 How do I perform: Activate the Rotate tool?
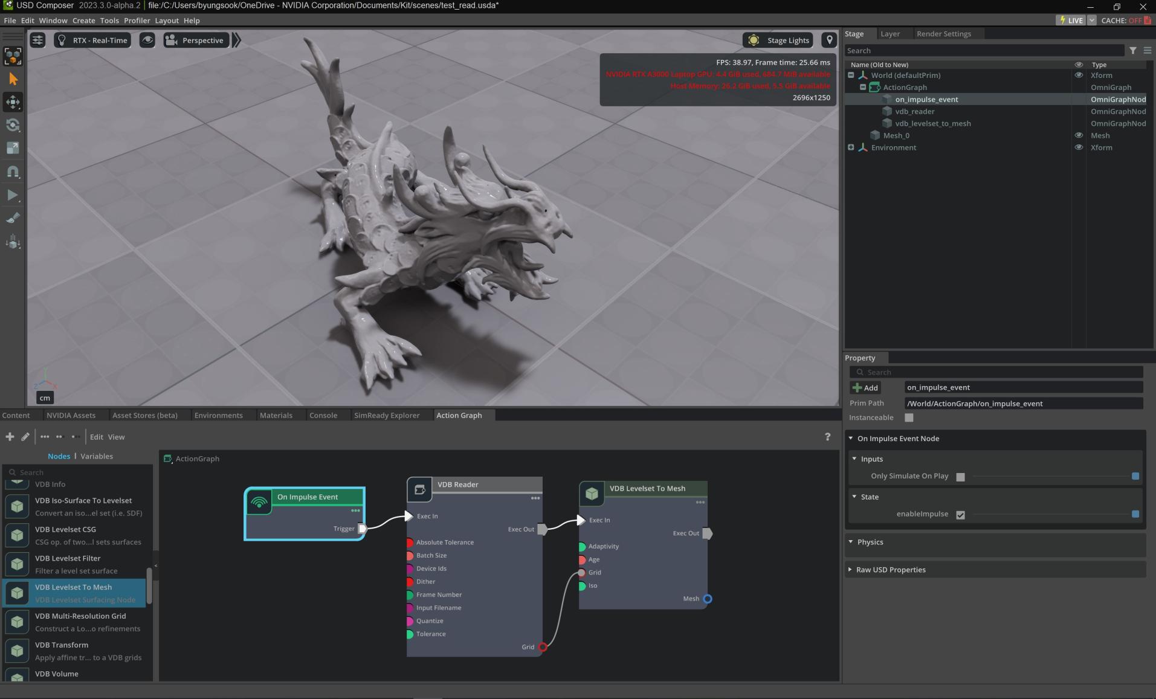13,125
